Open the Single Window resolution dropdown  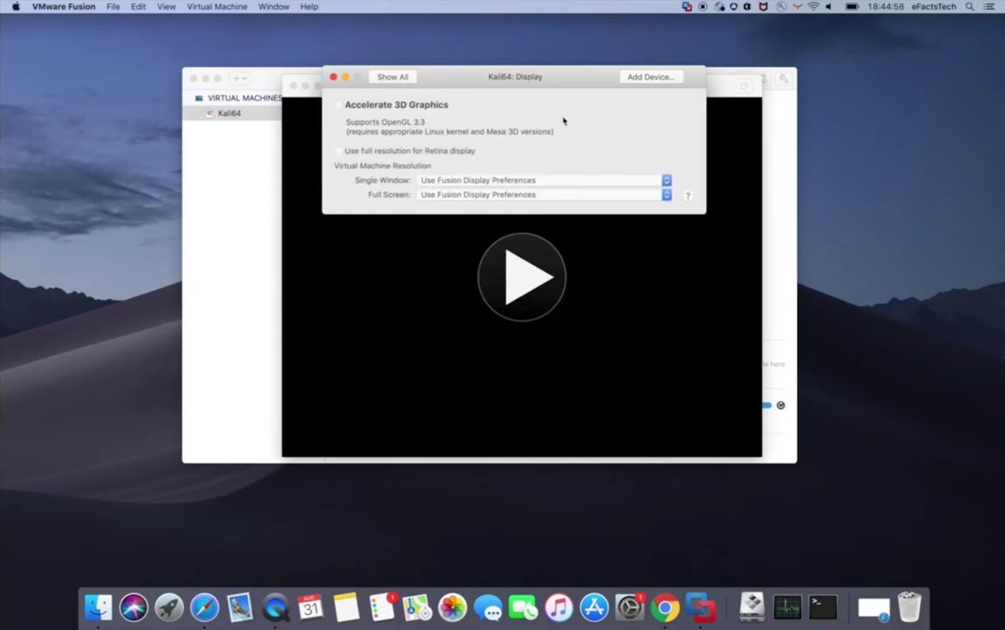pos(544,180)
